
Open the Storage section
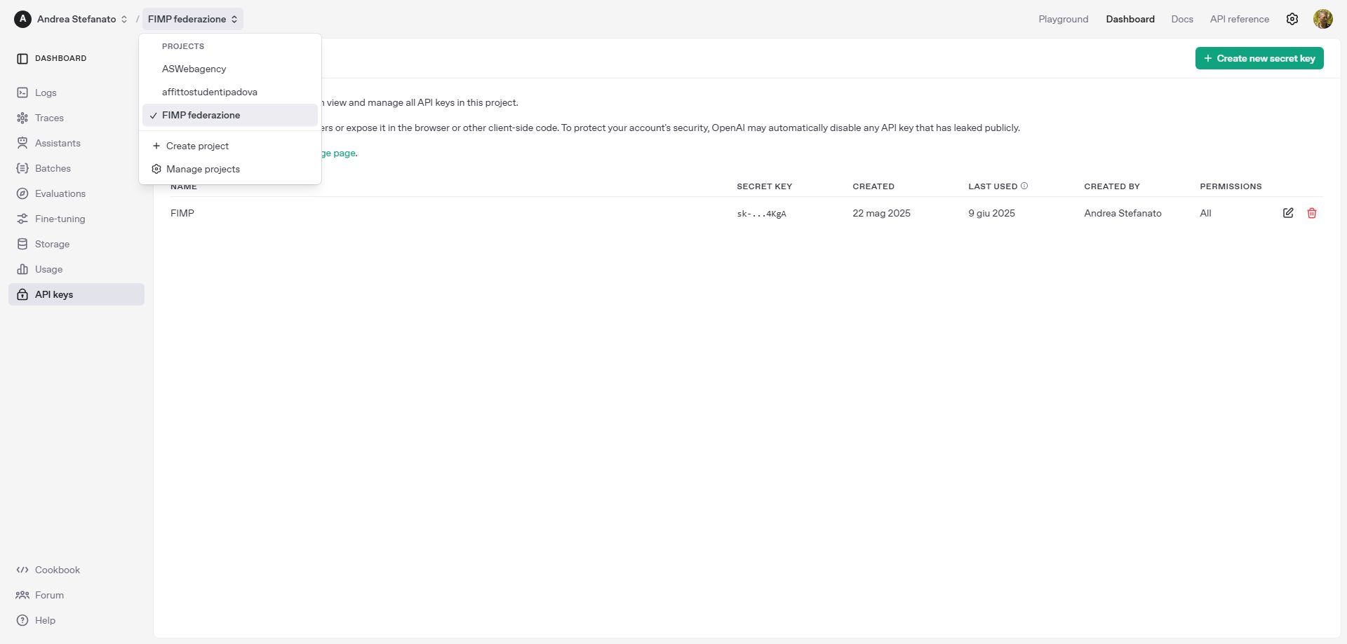[52, 244]
